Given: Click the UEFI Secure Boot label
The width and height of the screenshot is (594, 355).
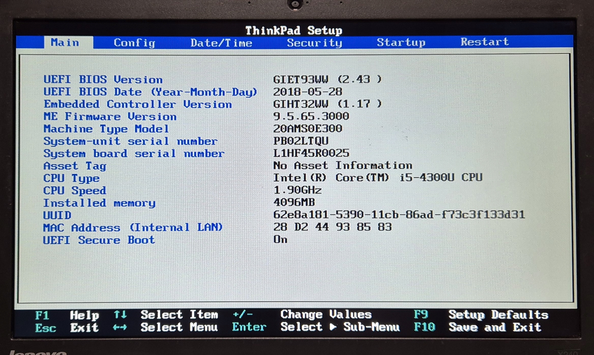Looking at the screenshot, I should [99, 240].
